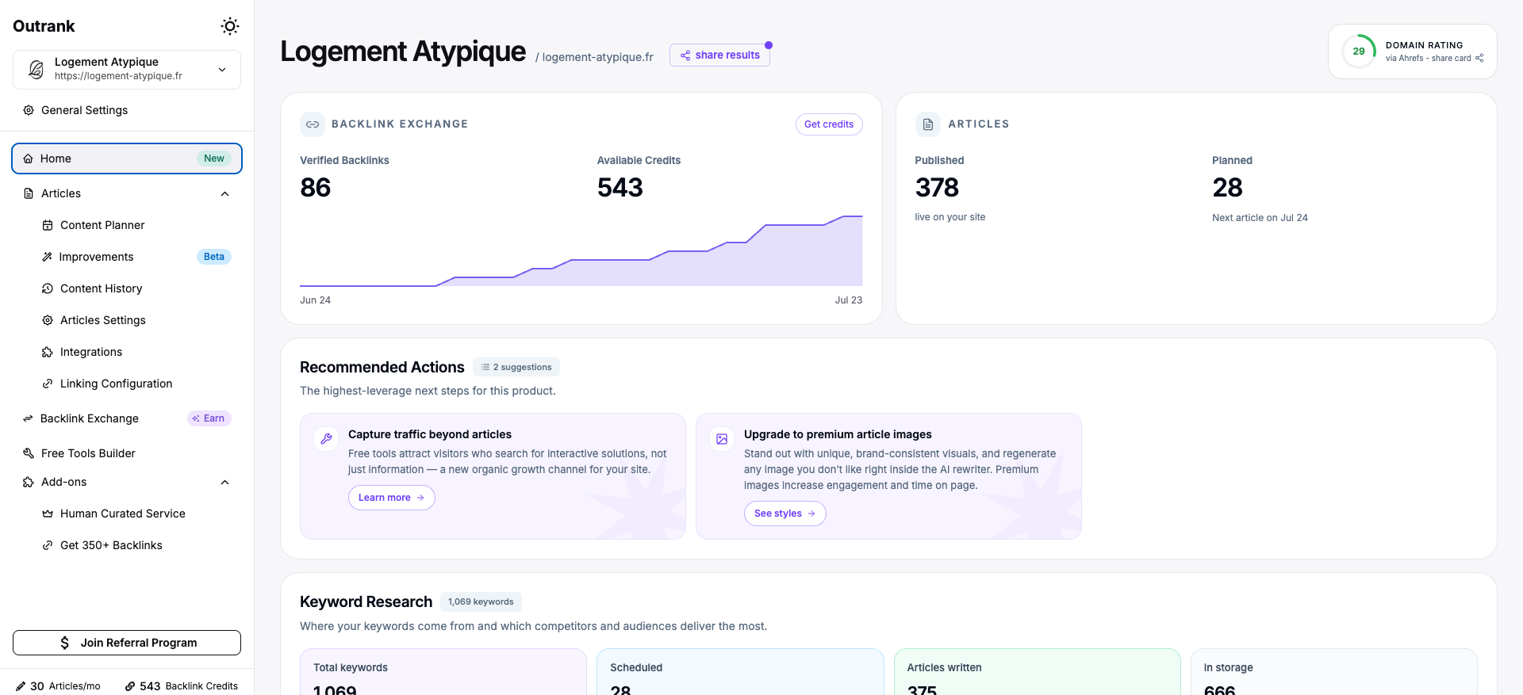Toggle the light/dark theme sun icon
The height and width of the screenshot is (695, 1523).
tap(230, 26)
